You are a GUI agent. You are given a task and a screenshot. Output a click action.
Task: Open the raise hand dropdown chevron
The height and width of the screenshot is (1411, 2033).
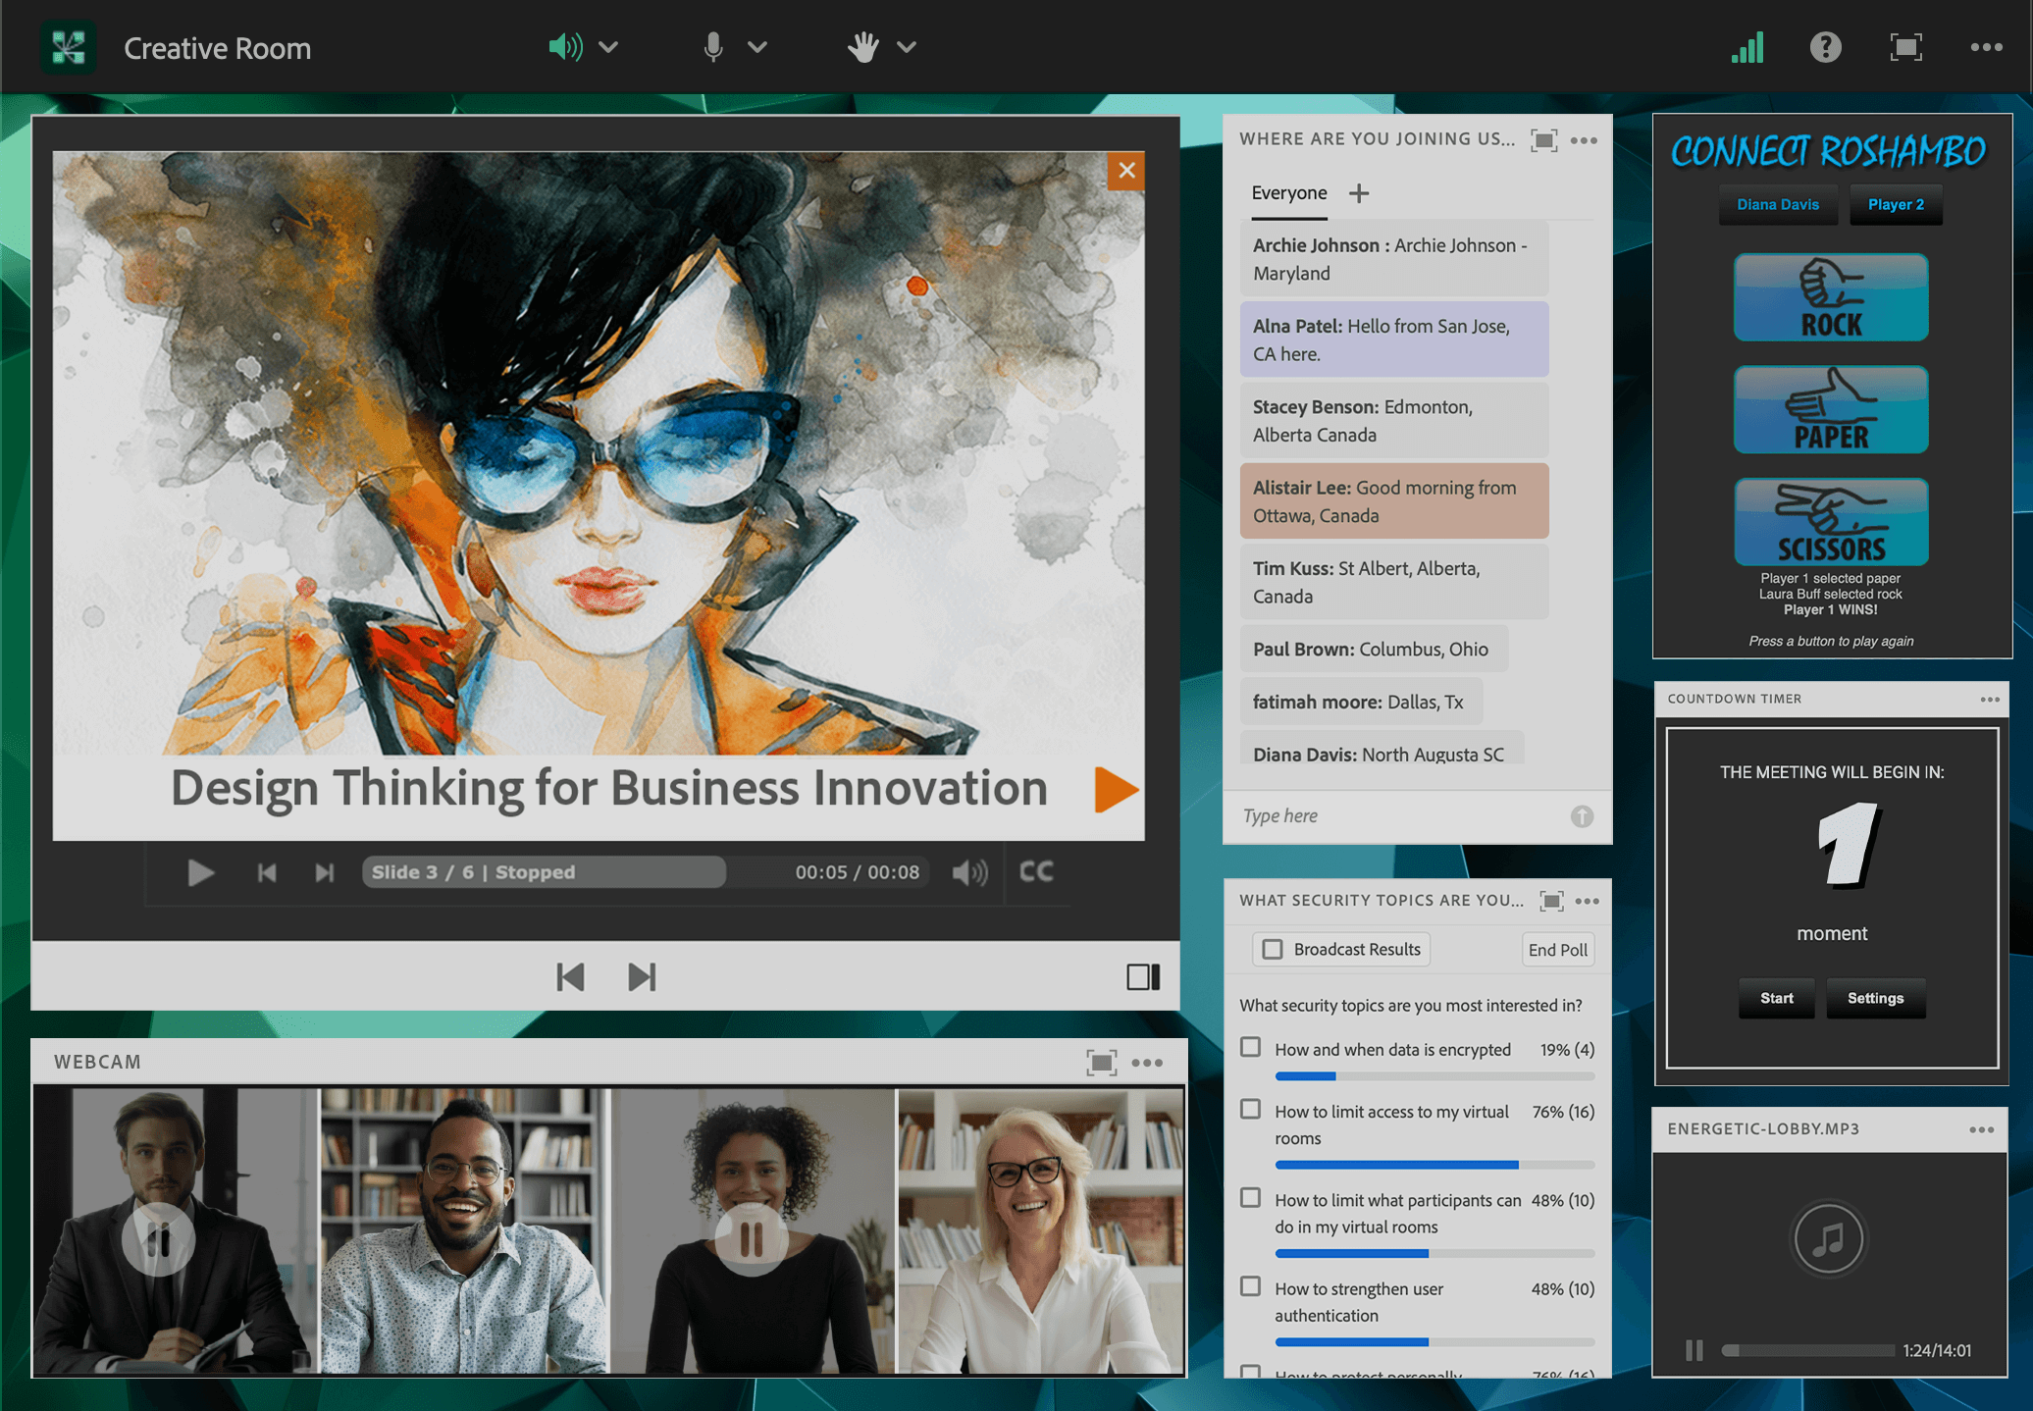coord(907,46)
